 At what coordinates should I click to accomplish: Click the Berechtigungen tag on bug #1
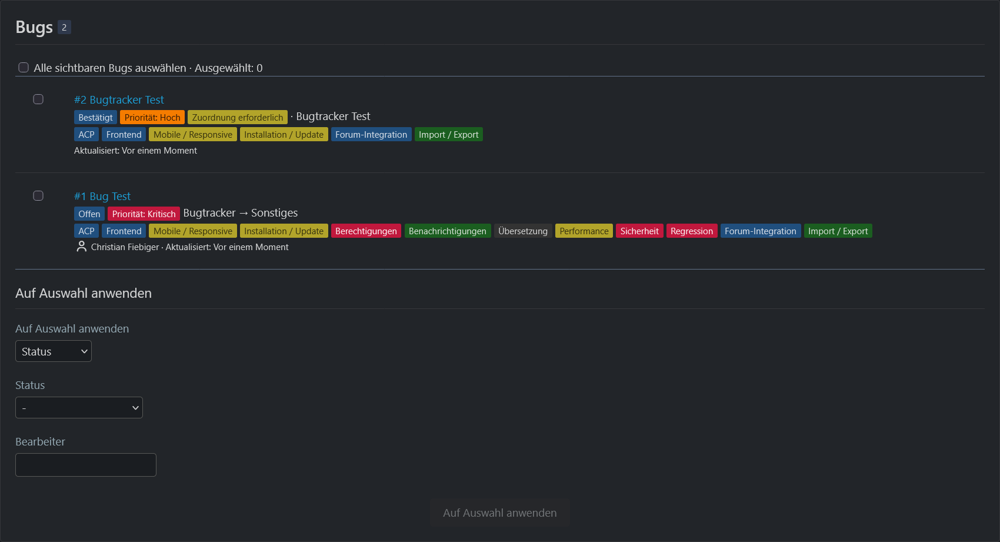coord(366,231)
